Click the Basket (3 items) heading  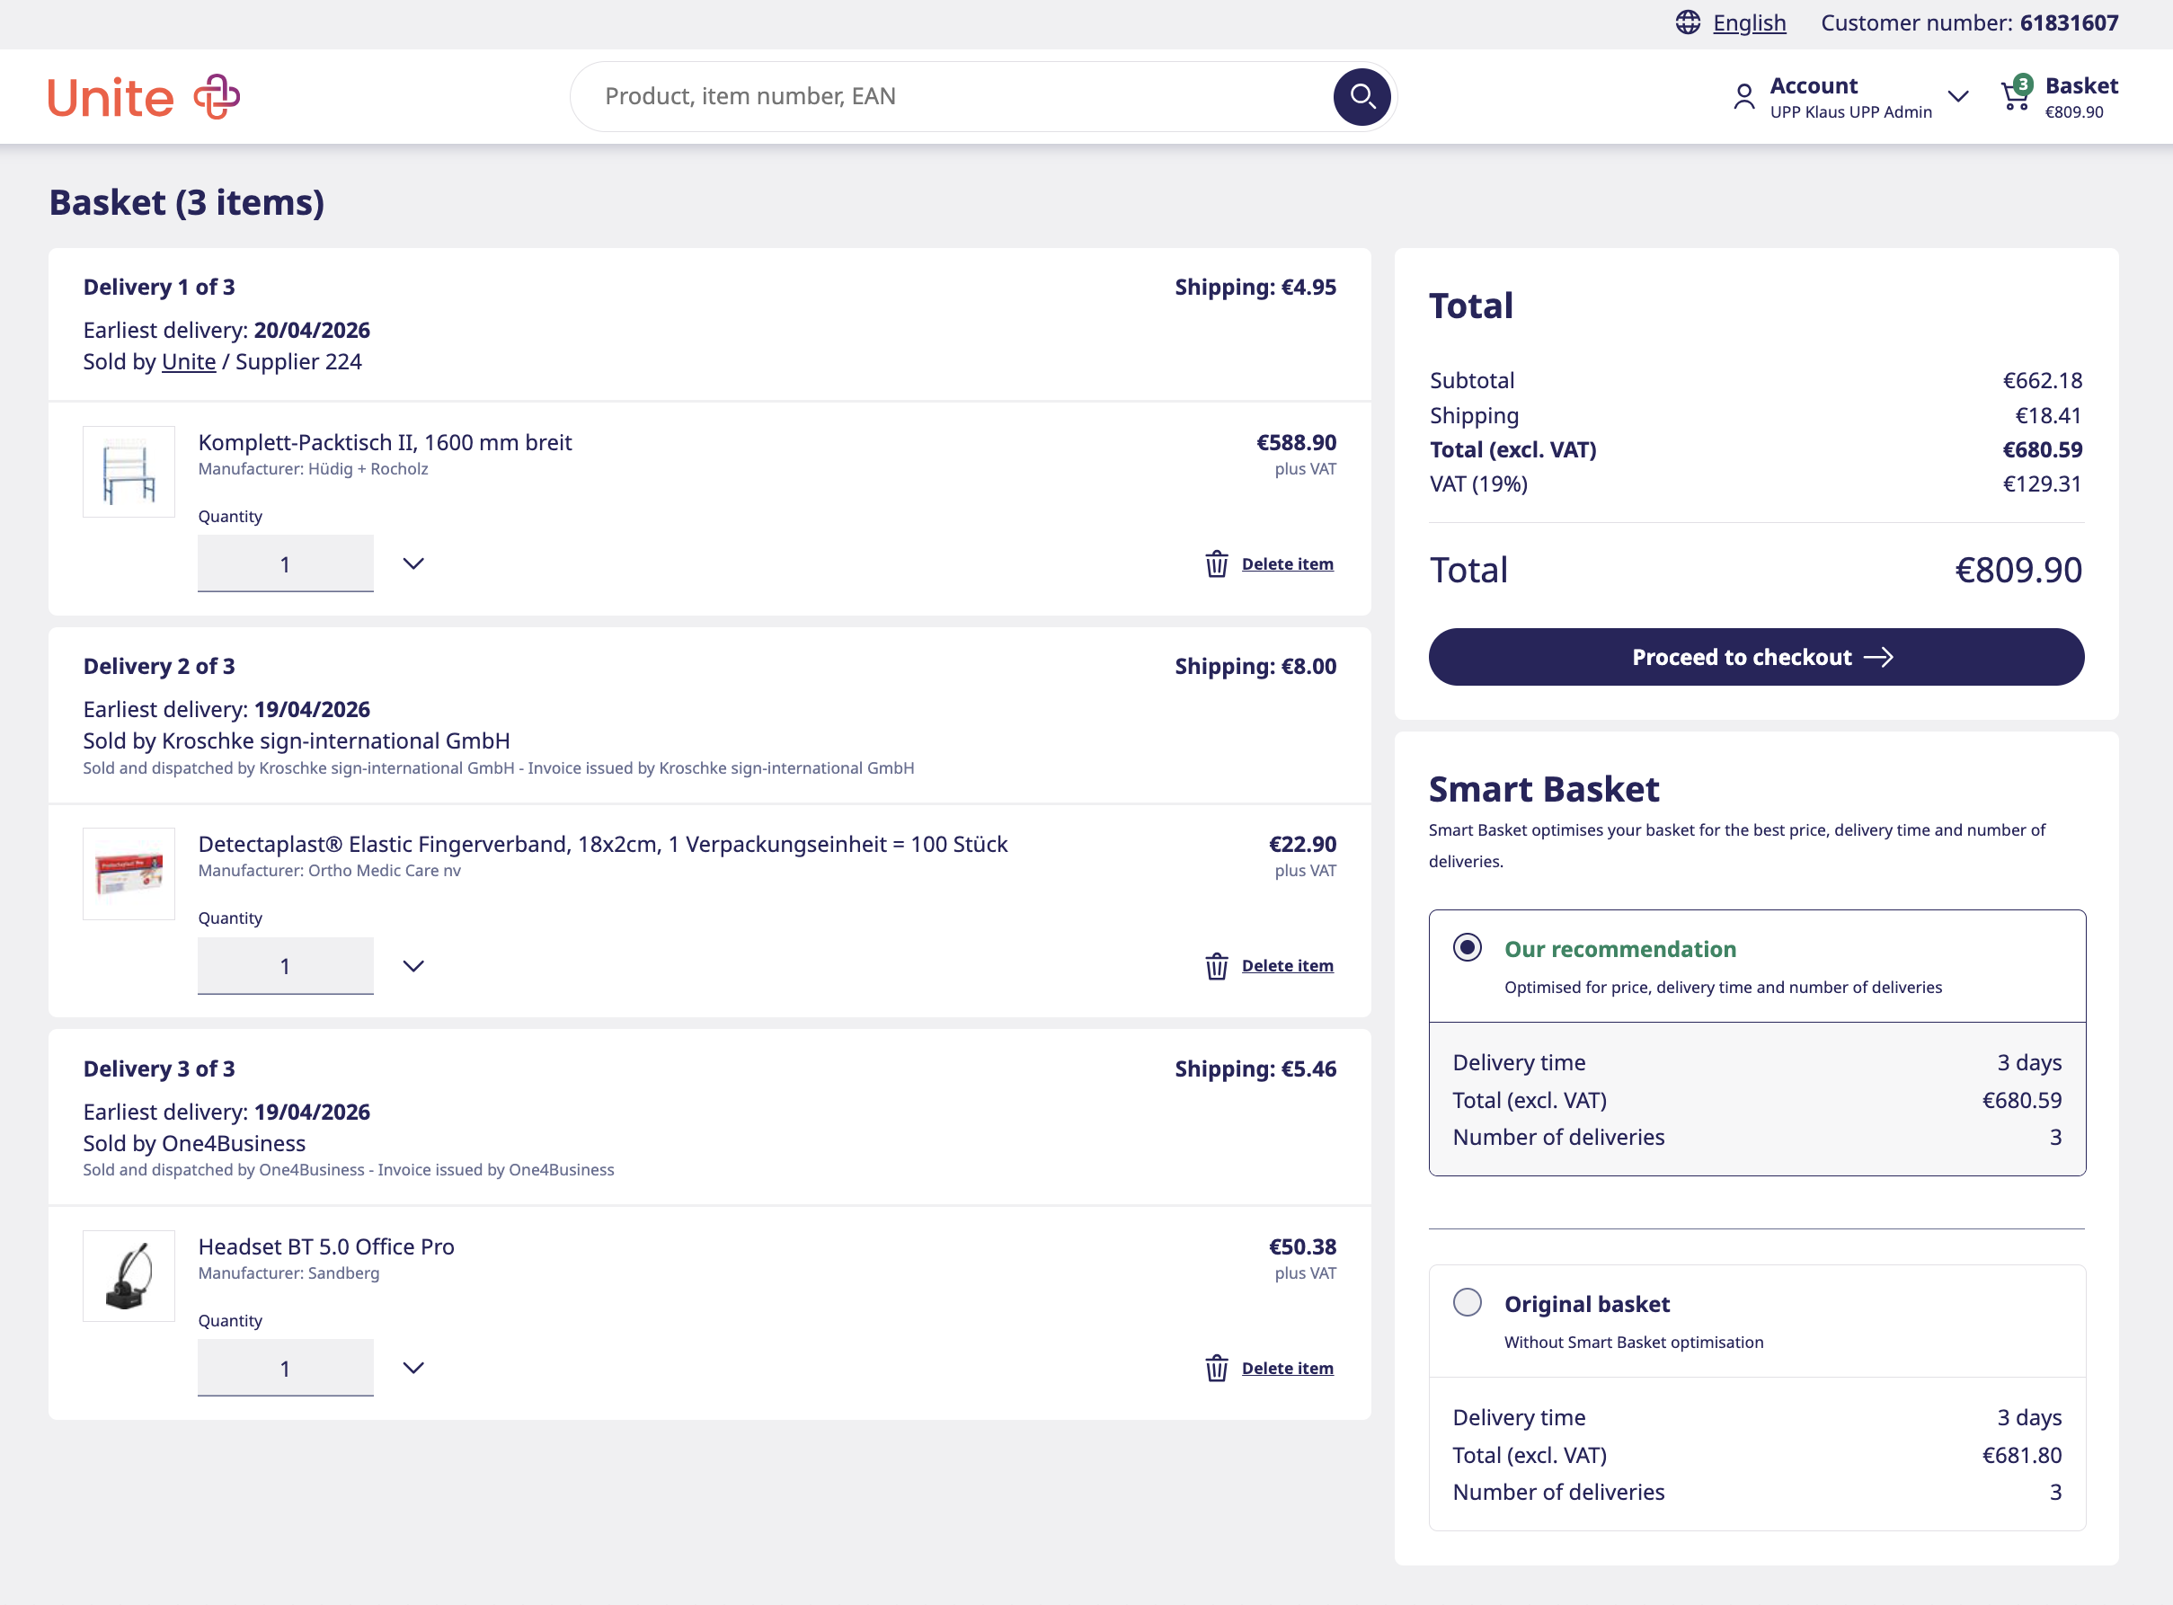tap(187, 202)
